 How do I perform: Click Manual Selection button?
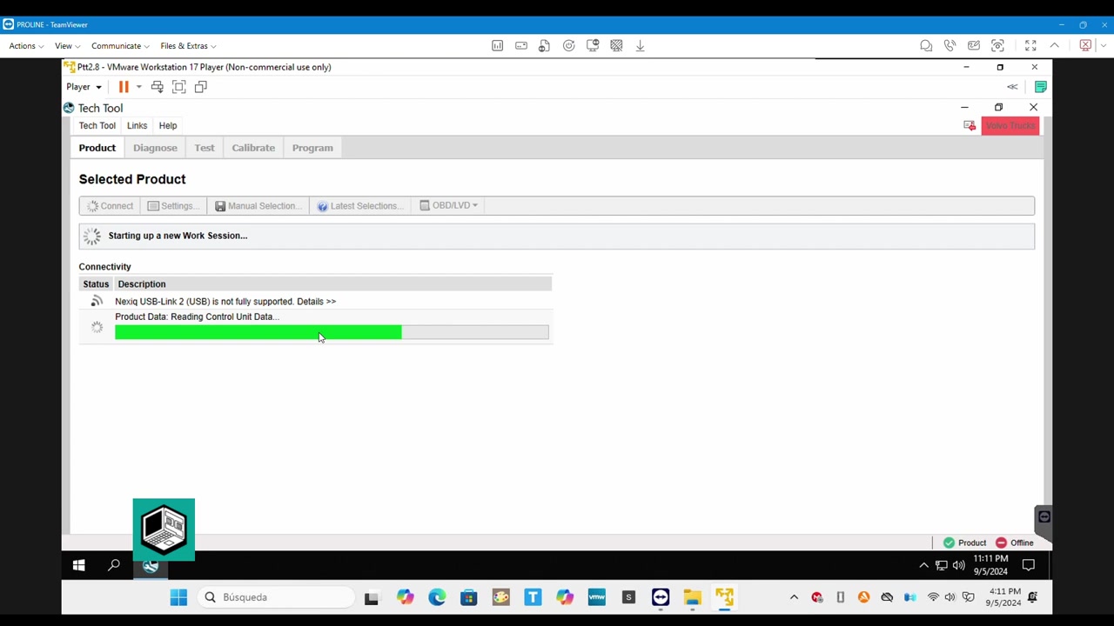[x=258, y=206]
